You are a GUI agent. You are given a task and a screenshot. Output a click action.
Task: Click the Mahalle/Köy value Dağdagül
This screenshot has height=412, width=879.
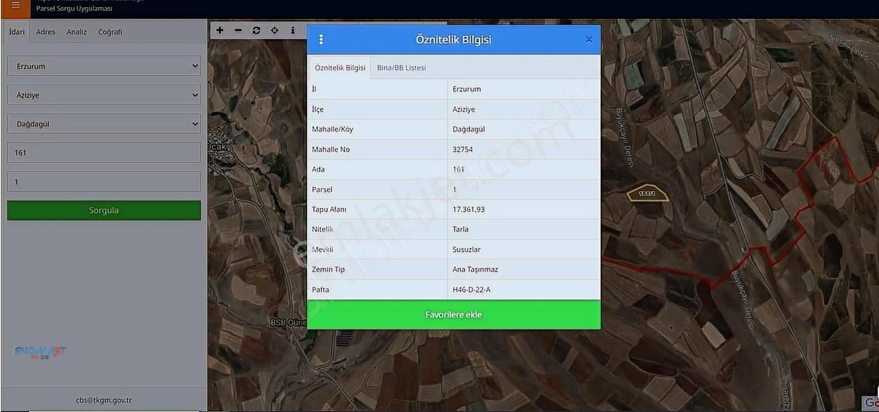[x=469, y=129]
